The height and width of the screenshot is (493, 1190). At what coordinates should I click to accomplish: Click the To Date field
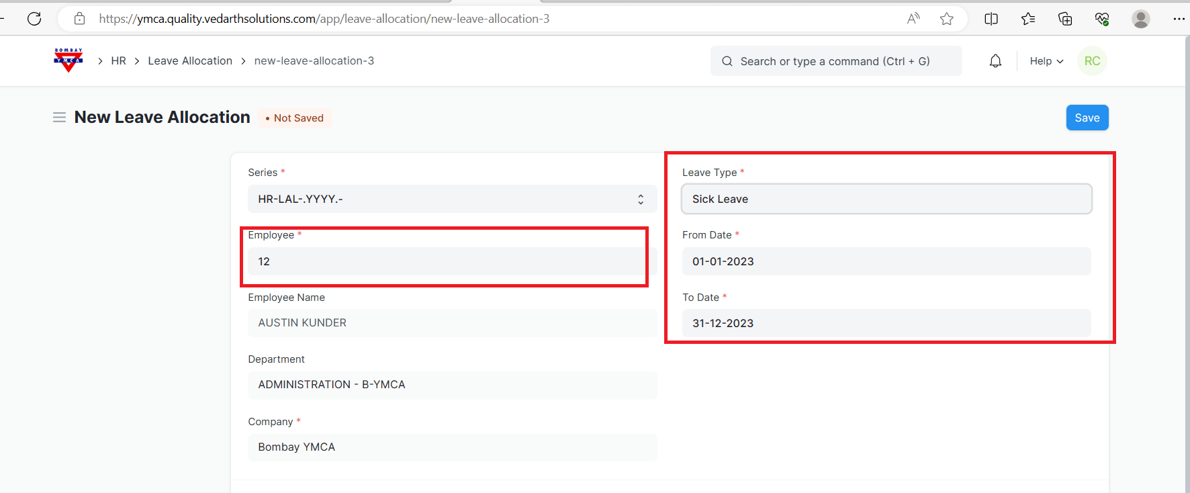point(886,324)
